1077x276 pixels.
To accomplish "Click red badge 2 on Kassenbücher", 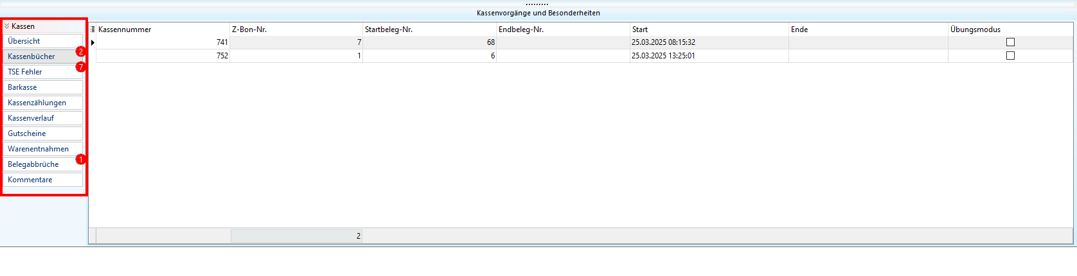I will (81, 51).
